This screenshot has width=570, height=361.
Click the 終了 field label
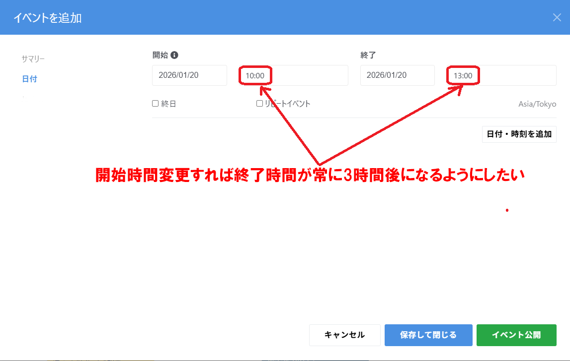coord(368,56)
